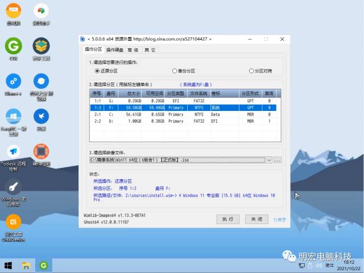Click the volume speaker tray icon
364x273 pixels.
pos(318,265)
